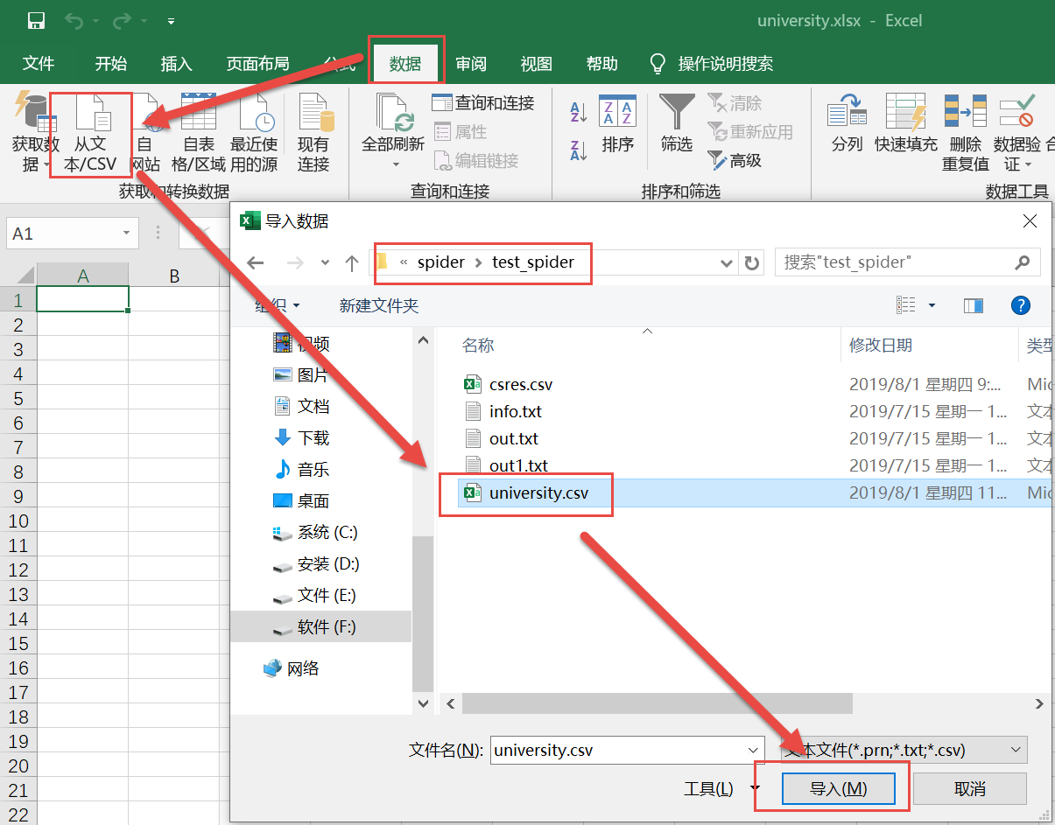
Task: Switch to the 开始 ribbon tab
Action: (x=111, y=64)
